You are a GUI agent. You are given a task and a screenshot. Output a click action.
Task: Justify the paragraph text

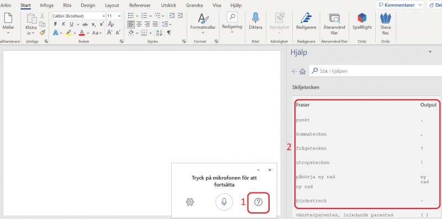[155, 24]
